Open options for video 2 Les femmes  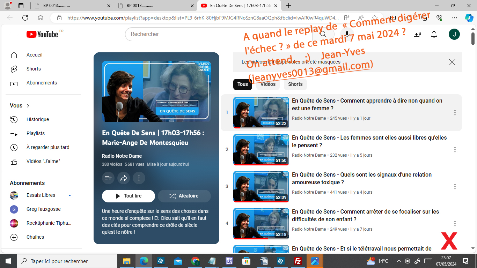(455, 150)
